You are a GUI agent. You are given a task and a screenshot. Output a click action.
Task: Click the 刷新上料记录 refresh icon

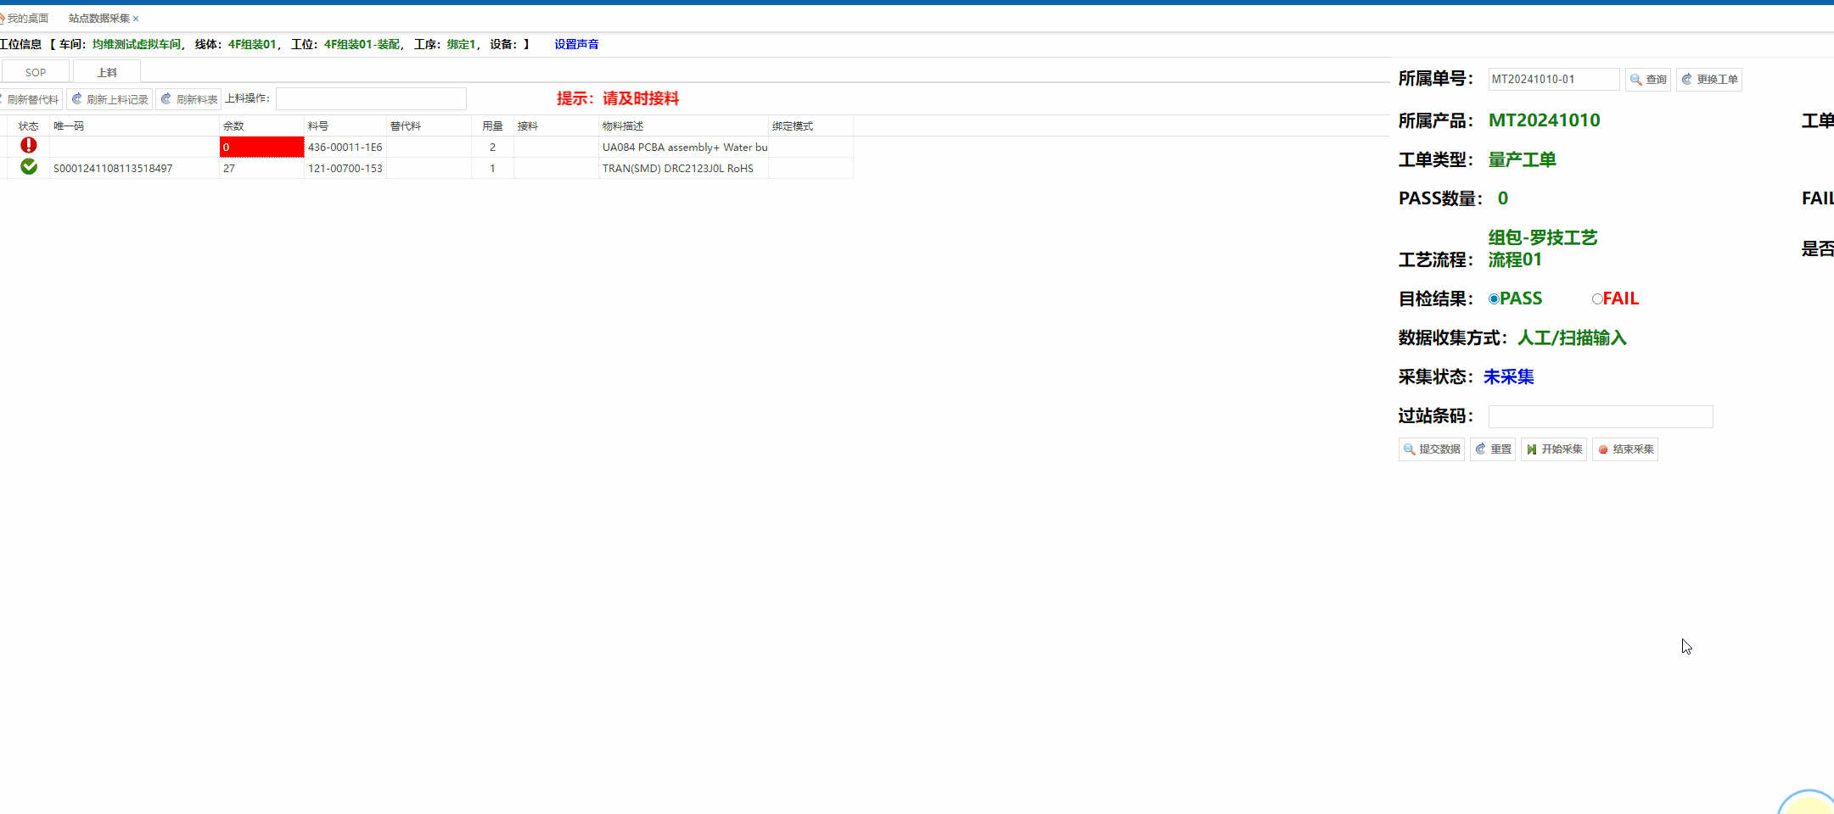(77, 98)
